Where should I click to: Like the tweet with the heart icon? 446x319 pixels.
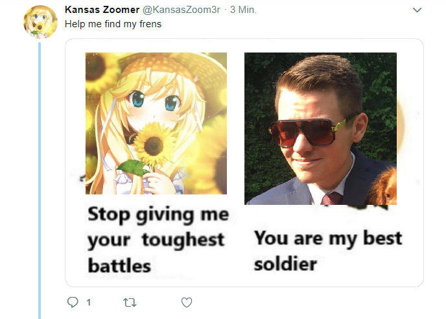tap(187, 302)
